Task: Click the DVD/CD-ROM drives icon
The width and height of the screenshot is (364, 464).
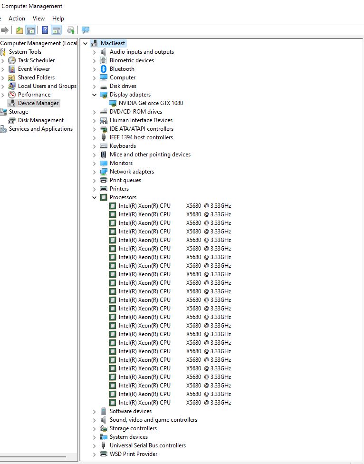Action: 104,112
